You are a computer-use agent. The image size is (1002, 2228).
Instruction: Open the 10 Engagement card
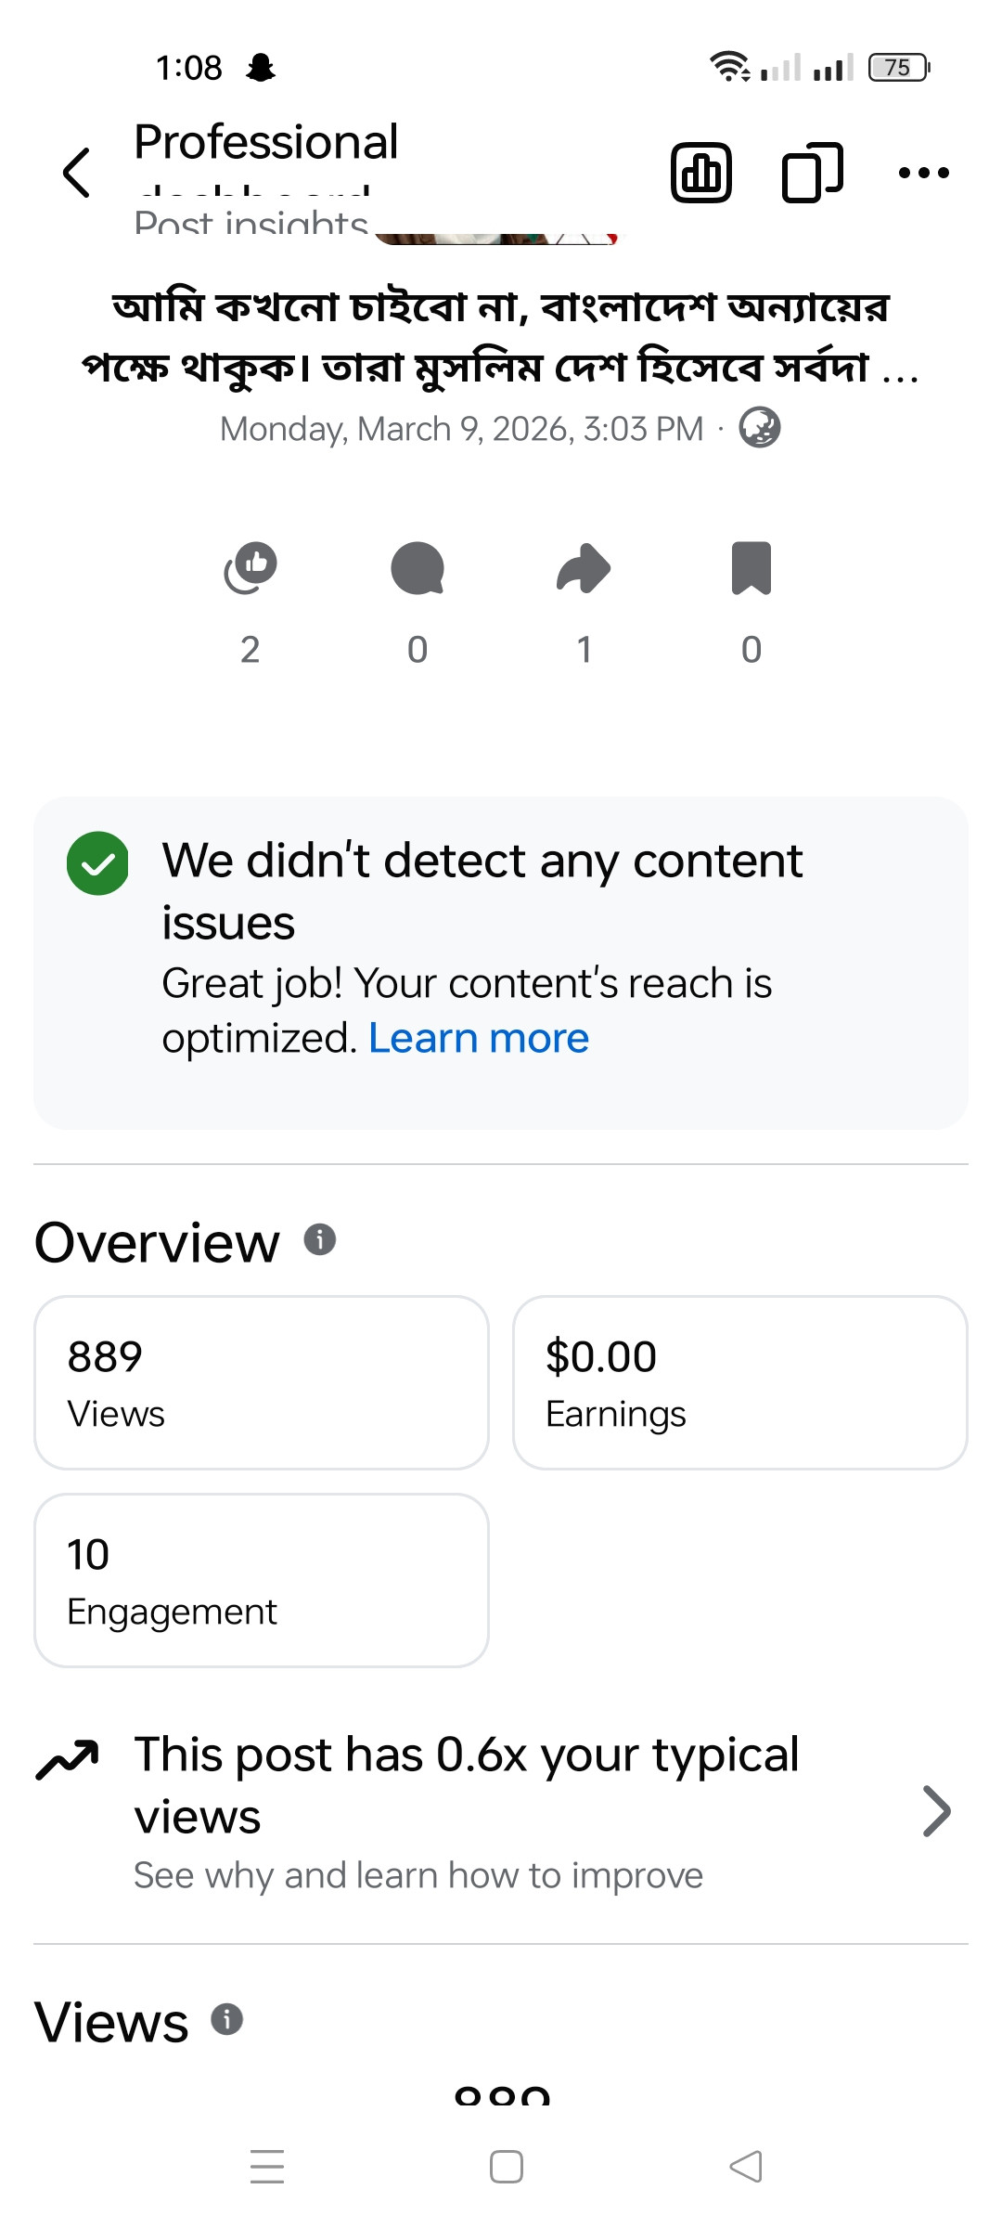click(x=262, y=1580)
